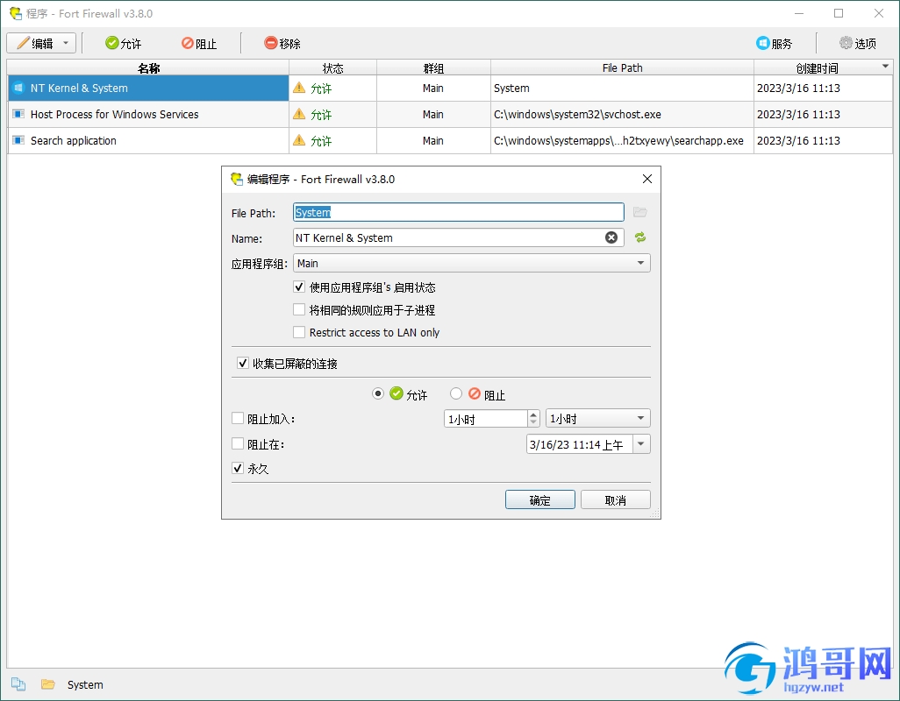Select the 阻止 radio button in dialog
The image size is (900, 701).
pos(456,393)
